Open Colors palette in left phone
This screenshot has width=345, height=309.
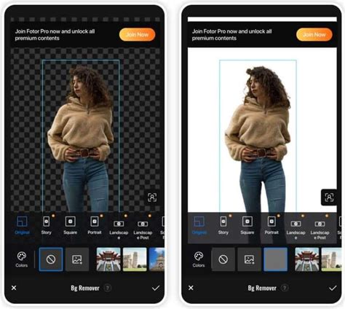click(x=21, y=259)
